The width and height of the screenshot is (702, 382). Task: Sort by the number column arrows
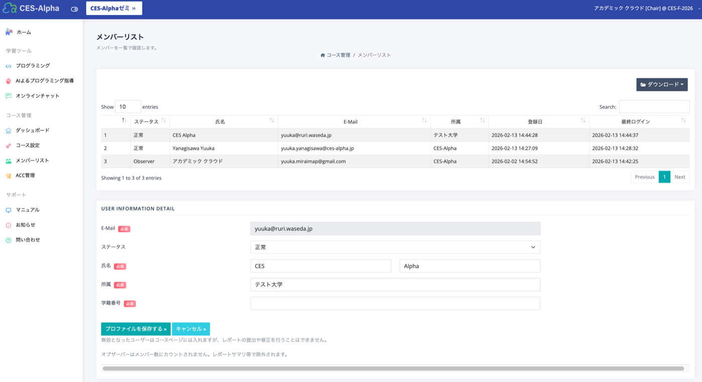[x=124, y=121]
